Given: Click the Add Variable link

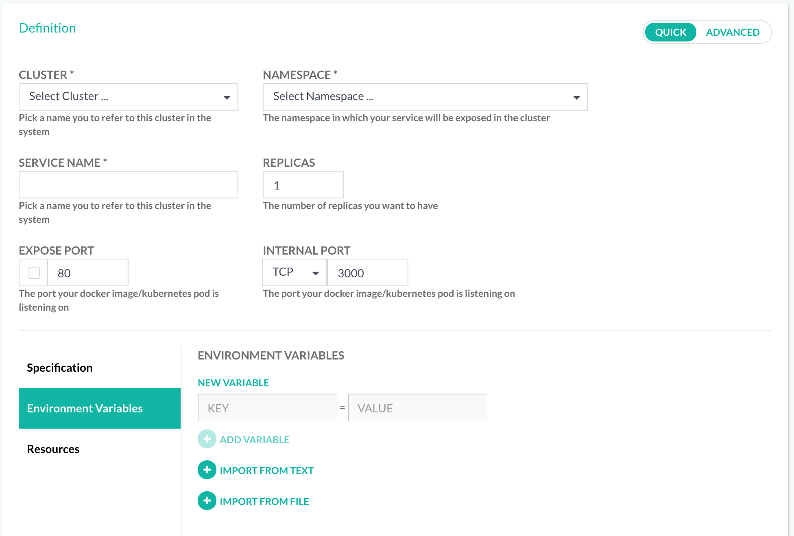Looking at the screenshot, I should coord(255,440).
